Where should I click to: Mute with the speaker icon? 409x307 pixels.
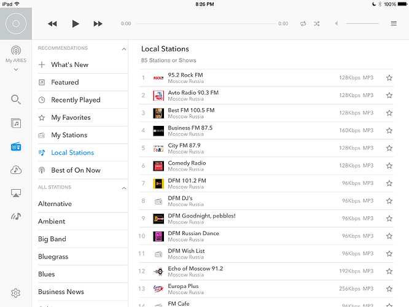click(337, 23)
